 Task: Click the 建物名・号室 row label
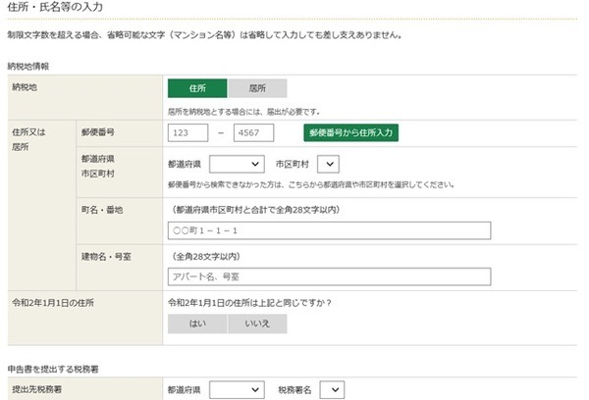[106, 257]
